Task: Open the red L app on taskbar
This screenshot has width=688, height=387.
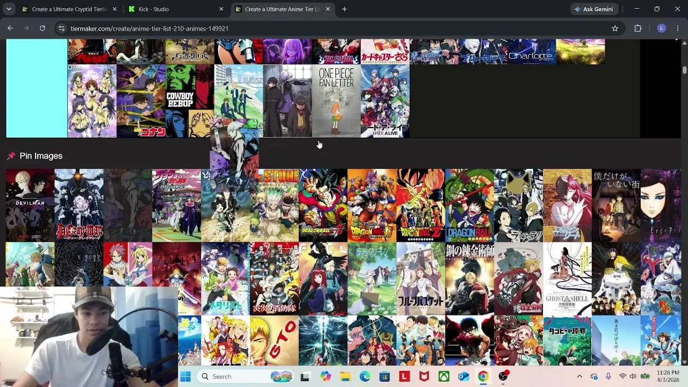Action: [404, 377]
